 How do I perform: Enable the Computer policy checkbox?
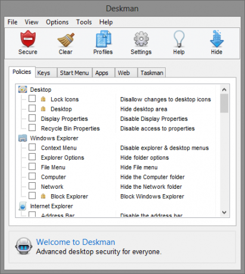32,176
